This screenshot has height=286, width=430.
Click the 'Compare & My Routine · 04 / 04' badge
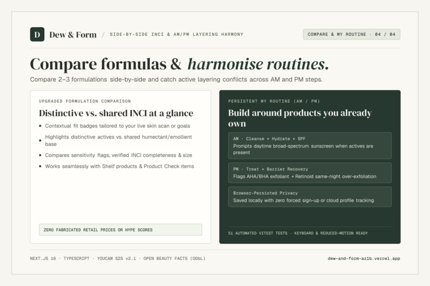352,35
